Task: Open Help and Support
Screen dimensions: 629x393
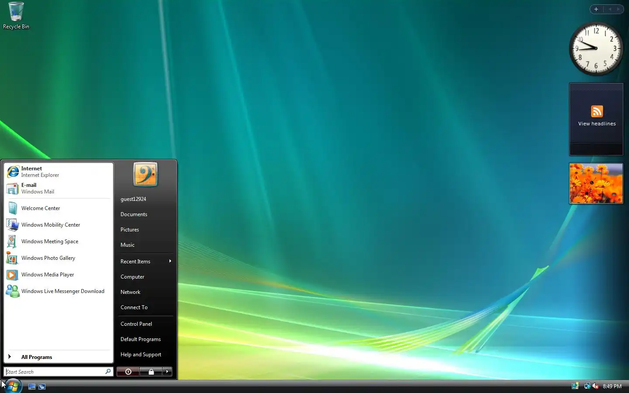Action: (x=146, y=354)
